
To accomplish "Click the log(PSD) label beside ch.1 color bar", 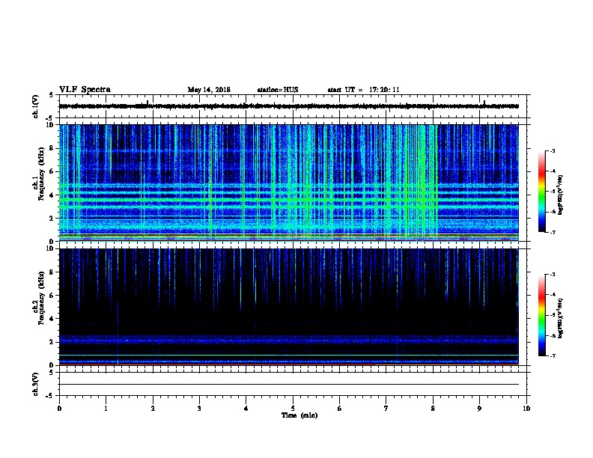I will [x=561, y=195].
